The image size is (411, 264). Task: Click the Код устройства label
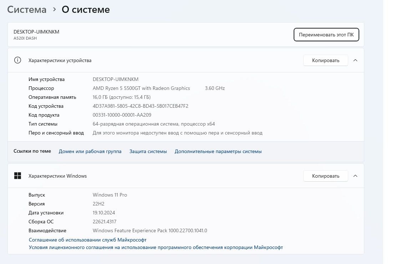46,106
